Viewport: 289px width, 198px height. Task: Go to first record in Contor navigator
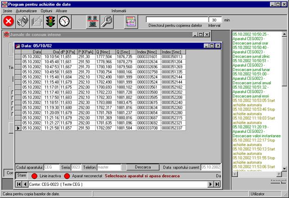19,184
